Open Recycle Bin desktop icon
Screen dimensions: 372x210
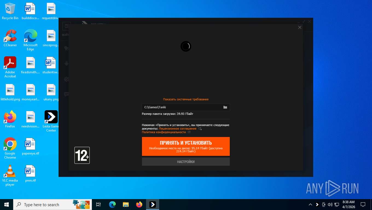click(10, 11)
